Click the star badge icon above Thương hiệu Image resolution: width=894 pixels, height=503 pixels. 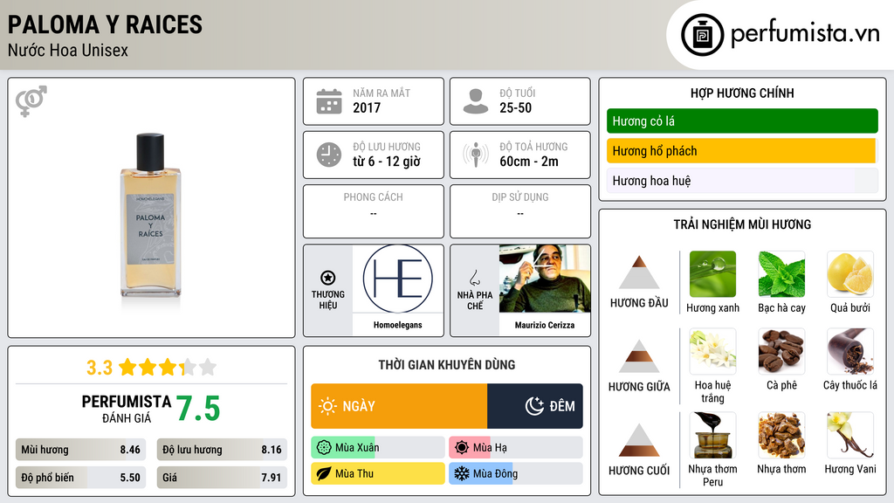pos(328,278)
